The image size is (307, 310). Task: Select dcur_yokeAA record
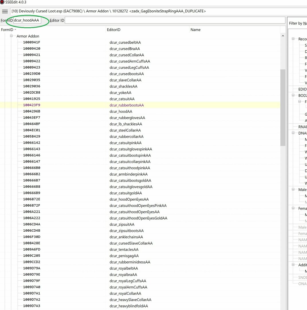point(140,92)
